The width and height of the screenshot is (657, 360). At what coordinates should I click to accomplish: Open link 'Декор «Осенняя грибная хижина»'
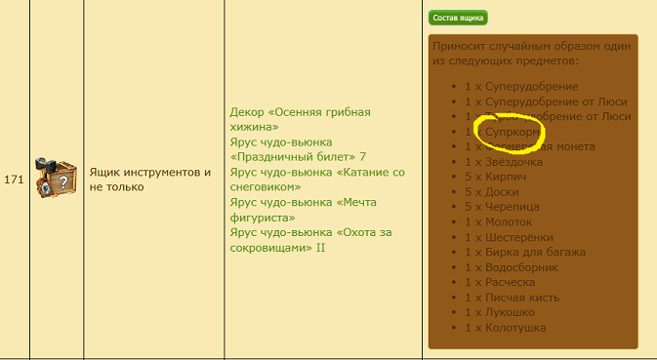point(300,119)
